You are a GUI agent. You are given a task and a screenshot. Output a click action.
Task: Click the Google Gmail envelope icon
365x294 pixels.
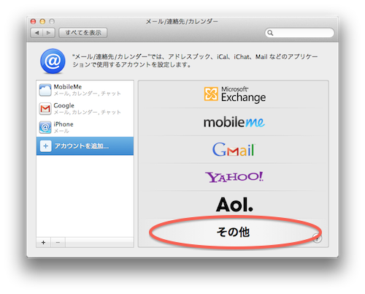click(45, 109)
